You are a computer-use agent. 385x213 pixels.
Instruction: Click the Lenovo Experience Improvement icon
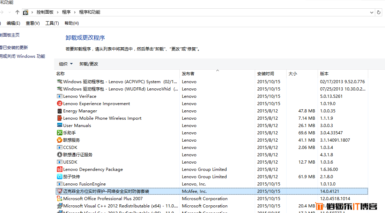click(x=59, y=104)
